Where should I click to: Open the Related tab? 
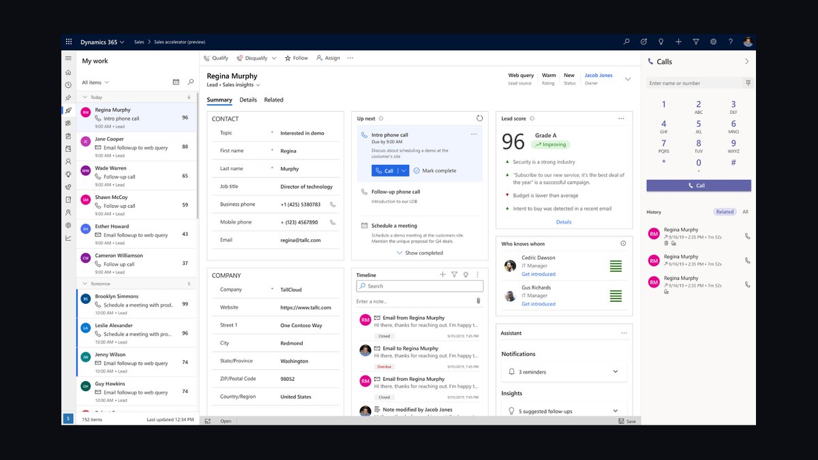(273, 100)
